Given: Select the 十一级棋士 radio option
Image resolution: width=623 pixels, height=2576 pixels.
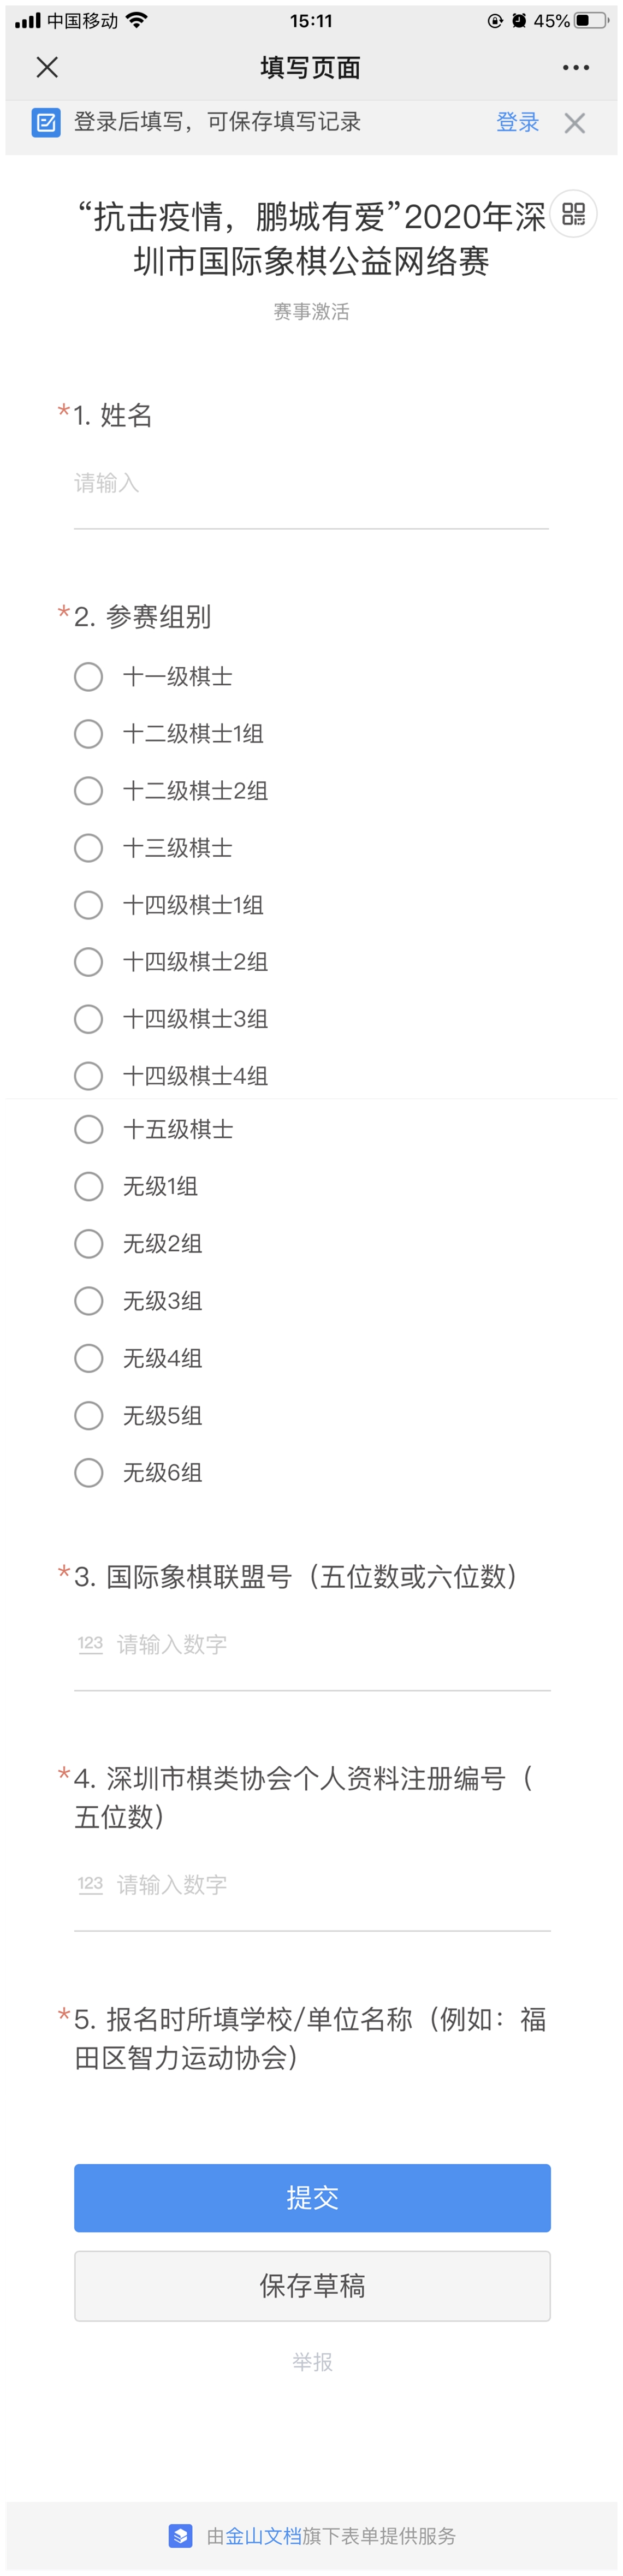Looking at the screenshot, I should tap(88, 676).
